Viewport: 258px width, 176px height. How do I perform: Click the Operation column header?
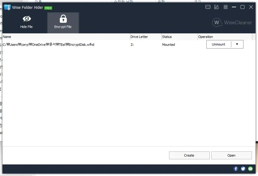pos(225,37)
